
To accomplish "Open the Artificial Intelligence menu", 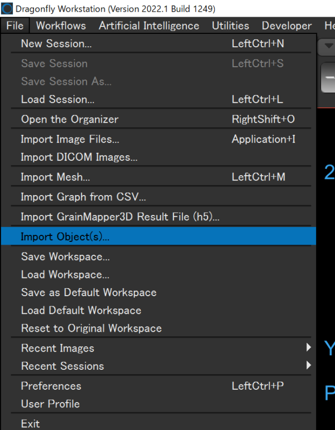I will 149,26.
